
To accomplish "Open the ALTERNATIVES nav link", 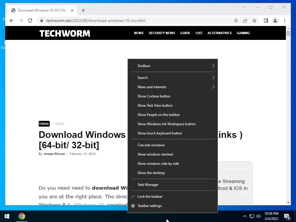I will 220,33.
